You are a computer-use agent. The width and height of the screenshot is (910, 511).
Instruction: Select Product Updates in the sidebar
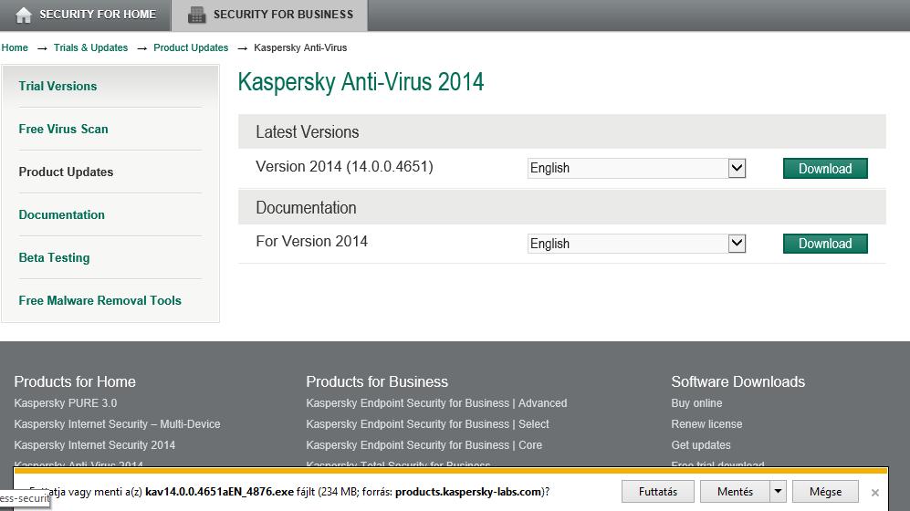pyautogui.click(x=66, y=172)
